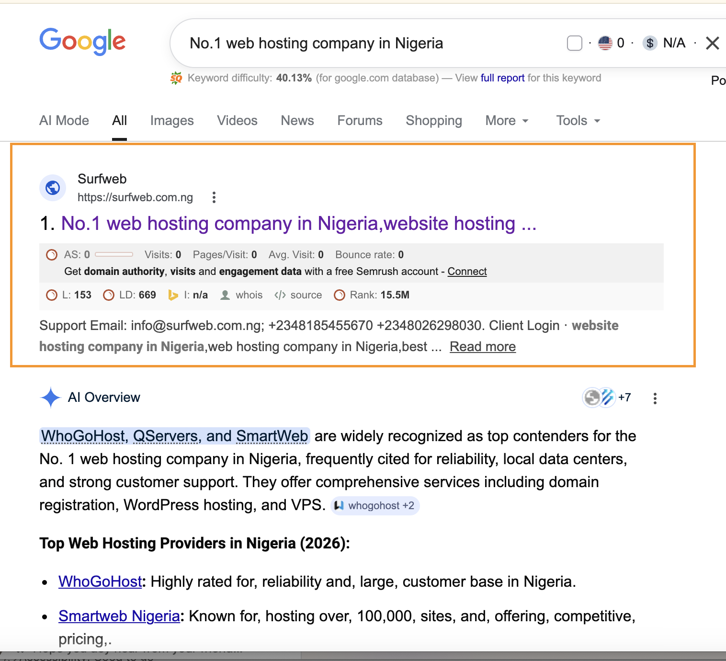The image size is (726, 661).
Task: Open AI Overview sources +7 icons
Action: [x=606, y=398]
